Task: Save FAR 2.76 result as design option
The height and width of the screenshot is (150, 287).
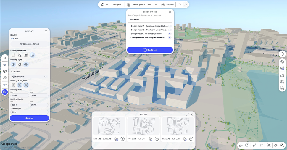Action: (x=185, y=139)
